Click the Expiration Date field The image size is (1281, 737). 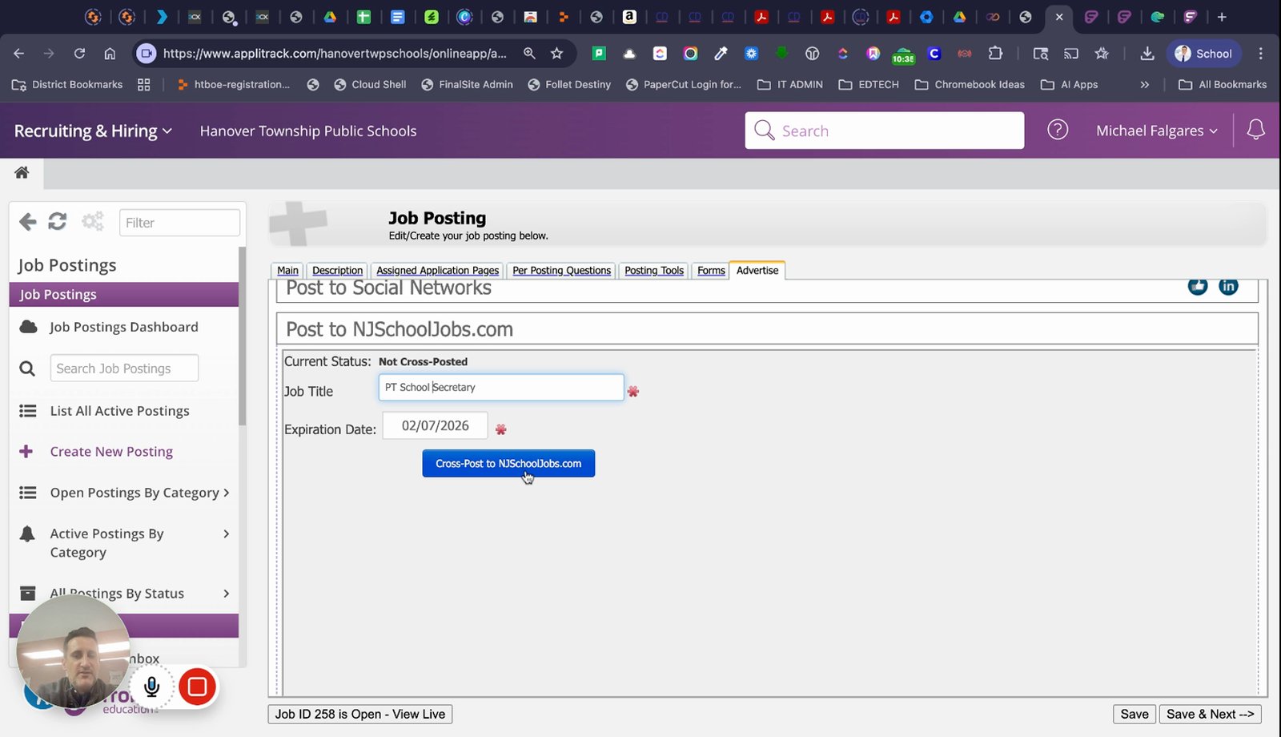[435, 425]
